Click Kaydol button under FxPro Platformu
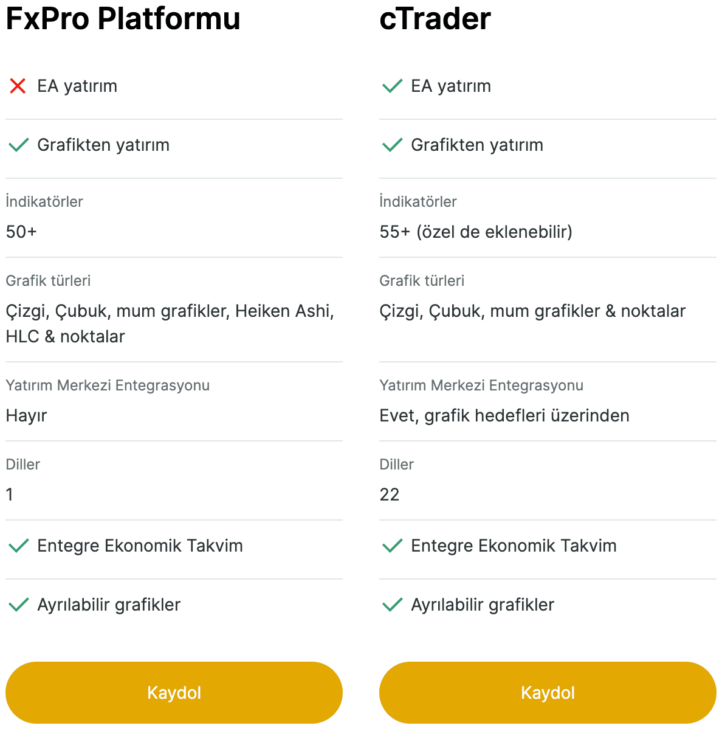The height and width of the screenshot is (731, 722). tap(174, 693)
